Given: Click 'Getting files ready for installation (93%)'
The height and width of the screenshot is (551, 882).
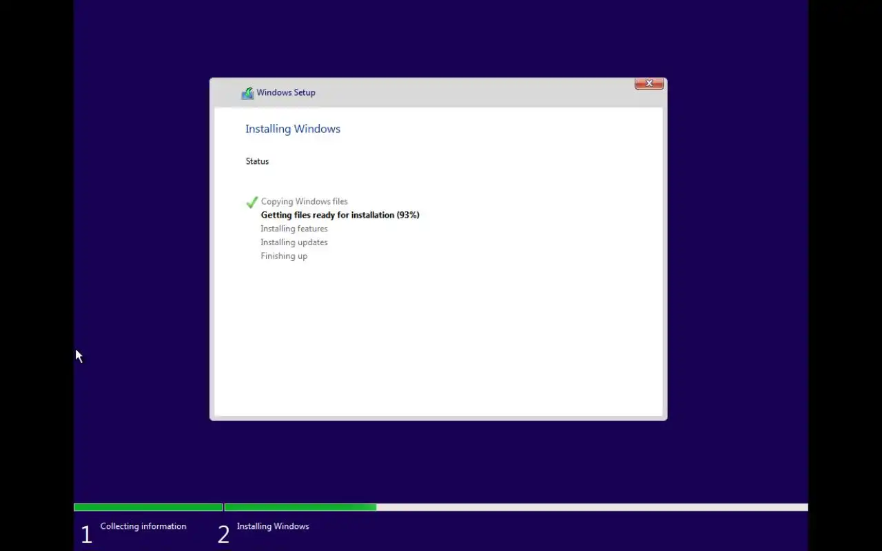Looking at the screenshot, I should click(340, 215).
